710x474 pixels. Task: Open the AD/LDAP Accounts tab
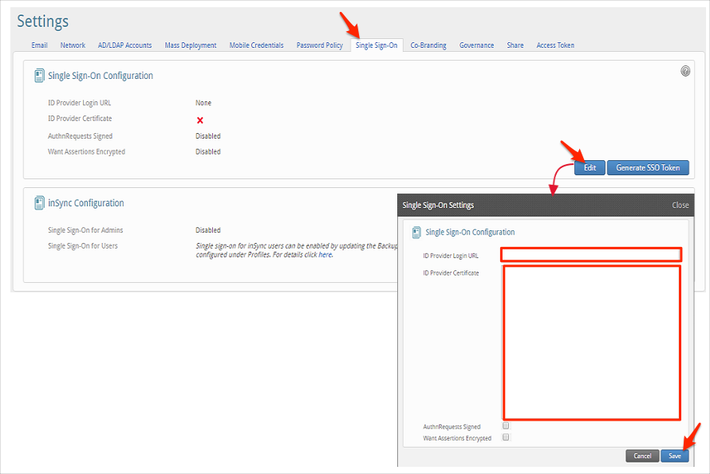coord(124,45)
